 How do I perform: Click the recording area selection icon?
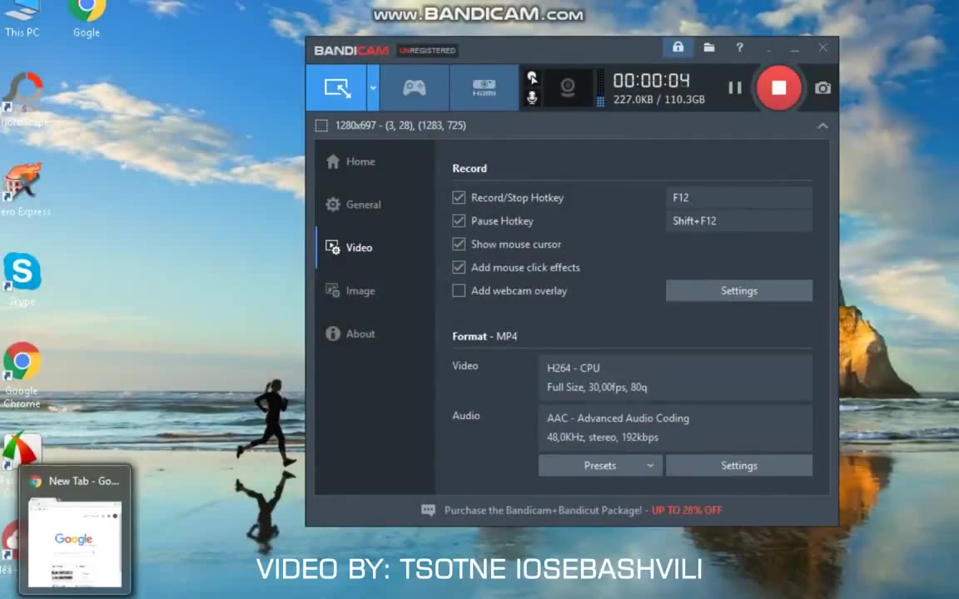pyautogui.click(x=321, y=126)
